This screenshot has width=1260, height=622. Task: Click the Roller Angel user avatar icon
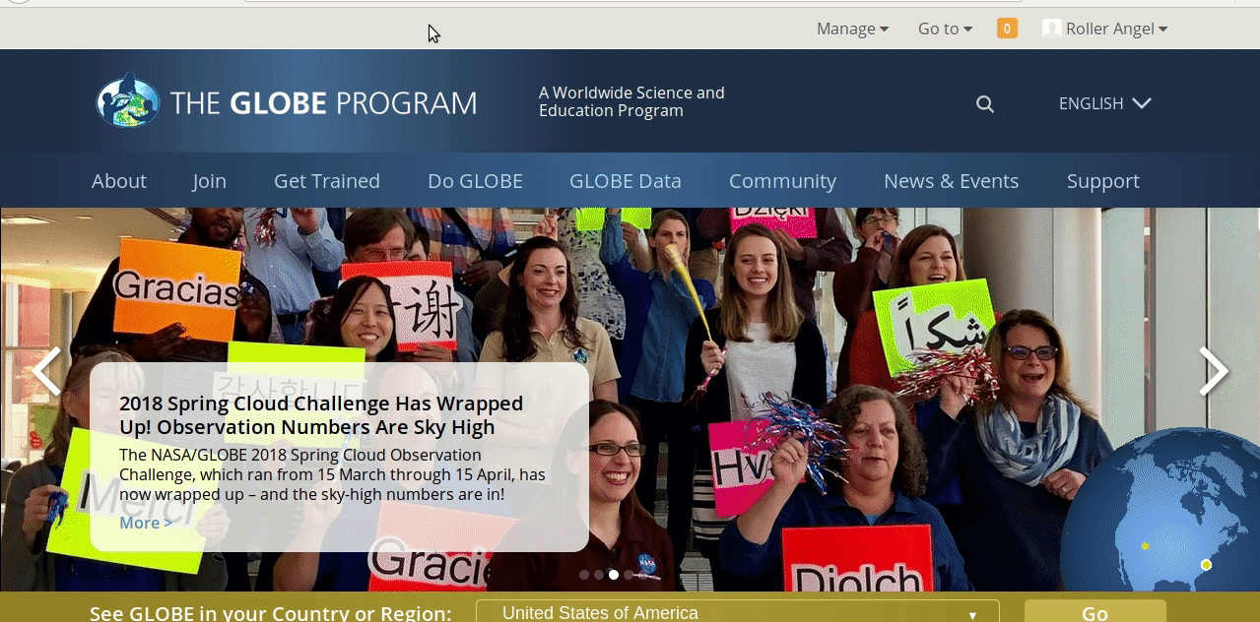coord(1052,29)
